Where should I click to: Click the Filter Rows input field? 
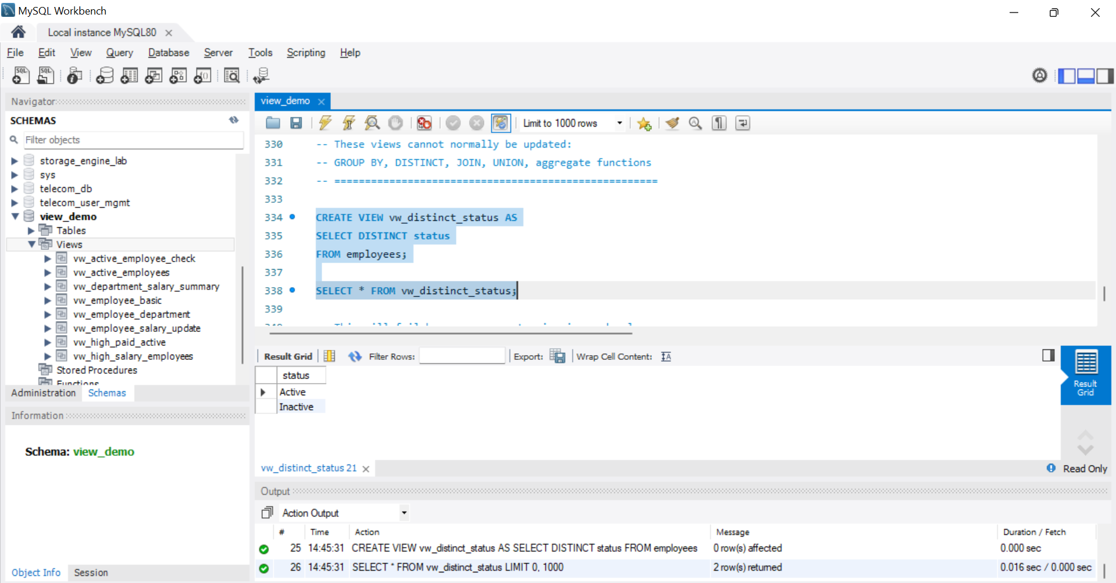tap(462, 356)
